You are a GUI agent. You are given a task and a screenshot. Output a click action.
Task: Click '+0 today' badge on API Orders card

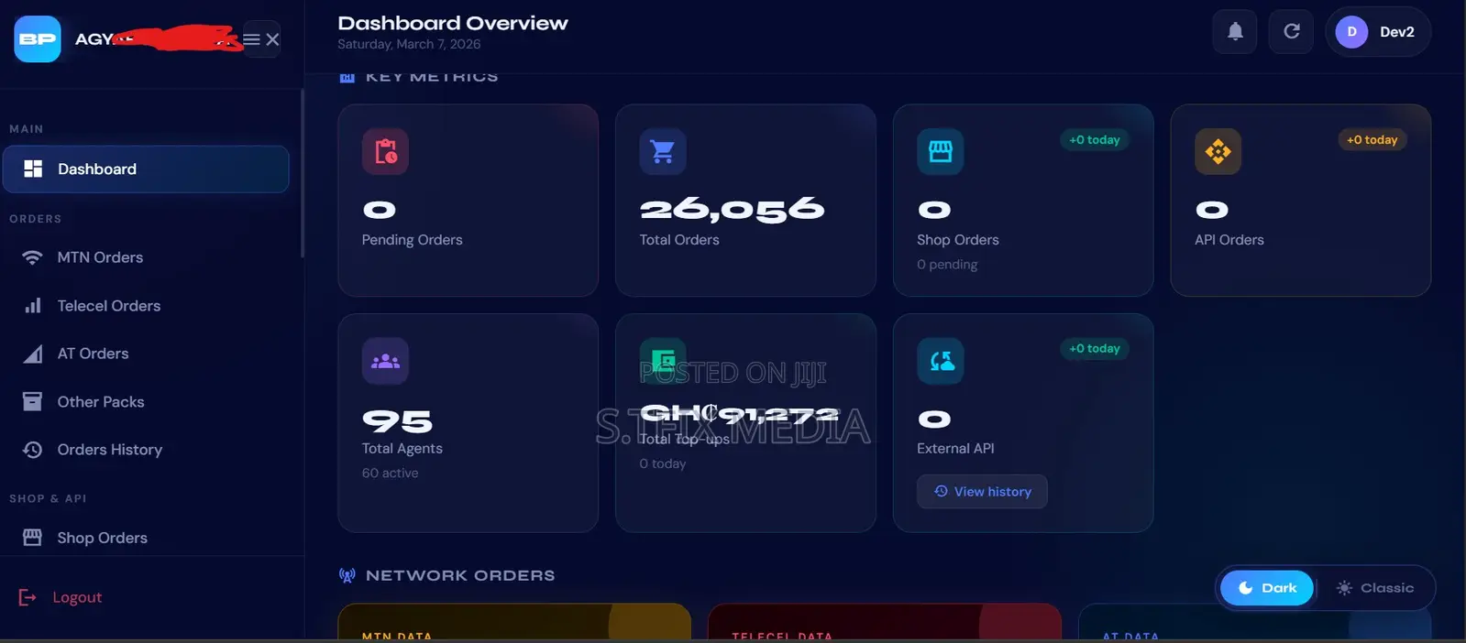click(1372, 140)
